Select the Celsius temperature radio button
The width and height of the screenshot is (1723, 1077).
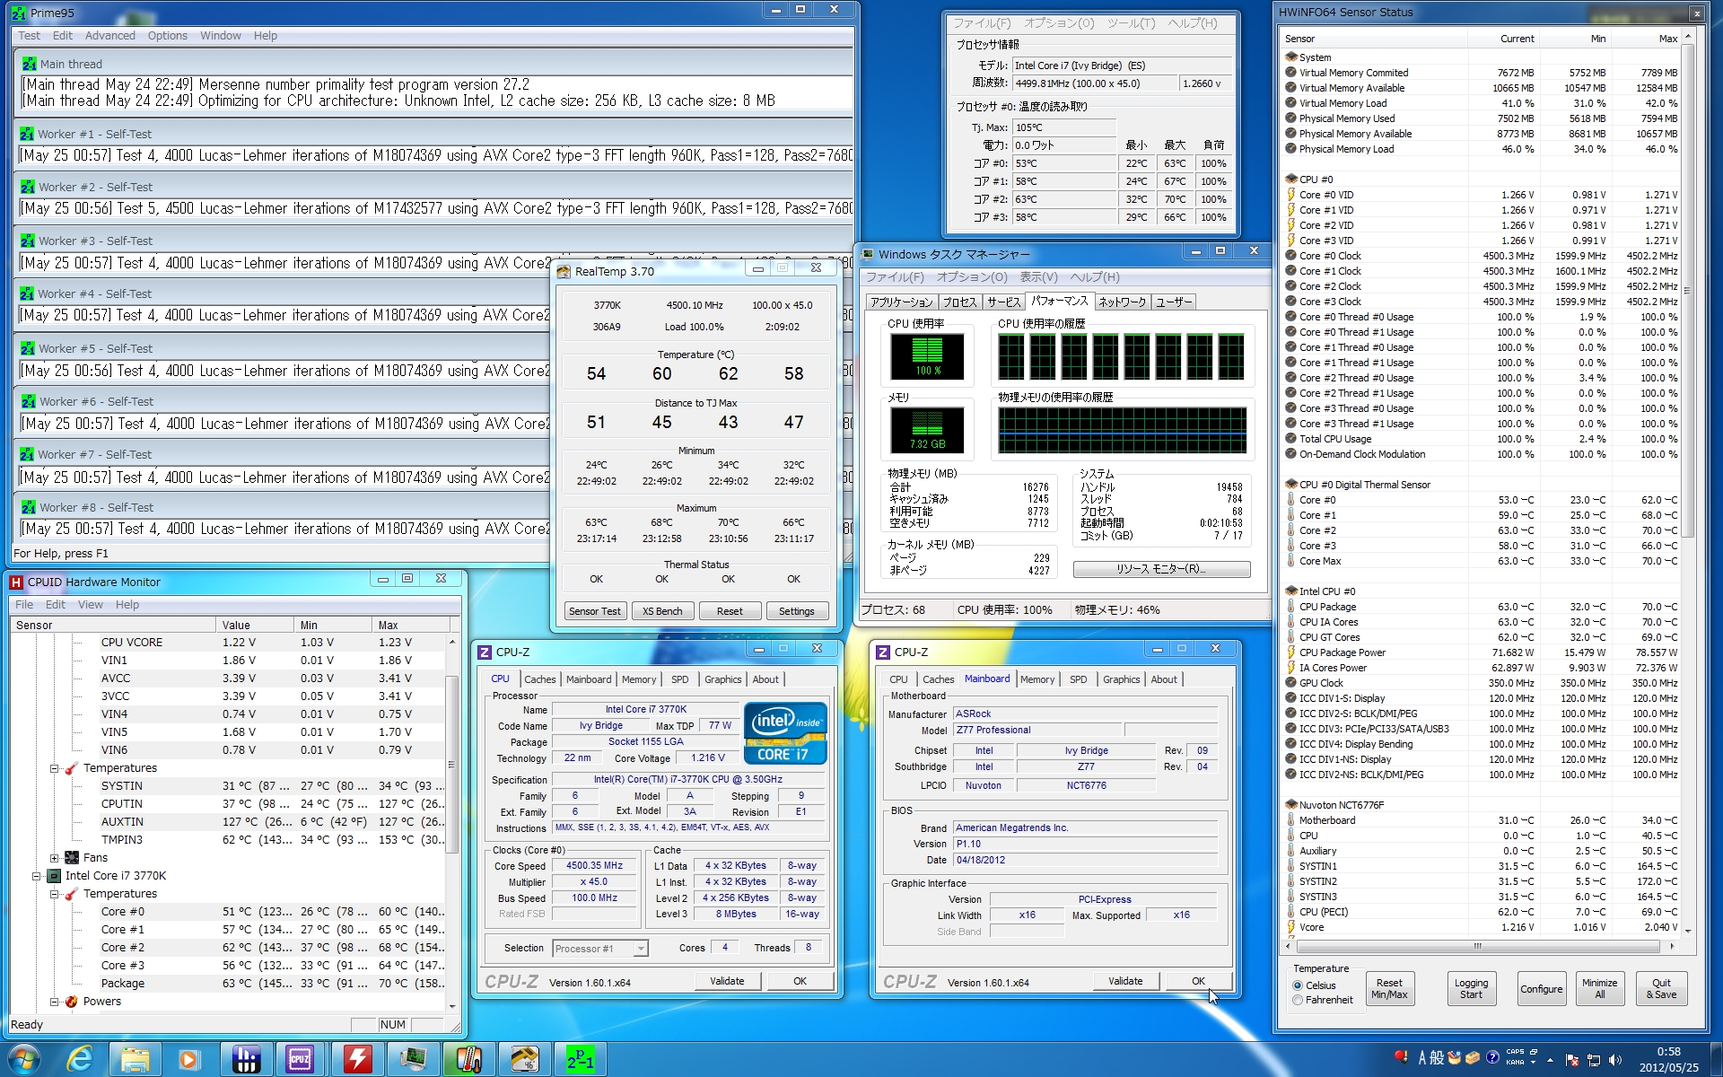(1298, 985)
